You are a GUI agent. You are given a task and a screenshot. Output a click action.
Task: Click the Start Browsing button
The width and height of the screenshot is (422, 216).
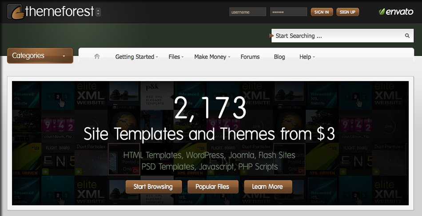click(154, 187)
